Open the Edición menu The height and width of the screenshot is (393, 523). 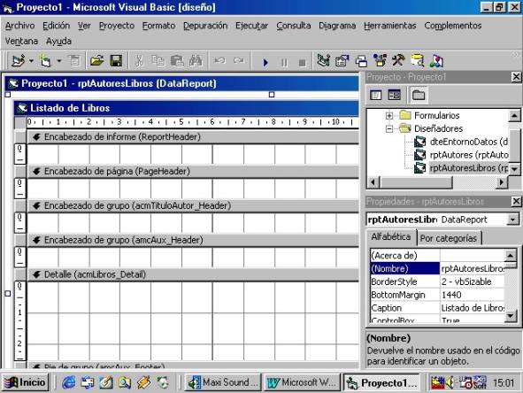click(x=56, y=26)
